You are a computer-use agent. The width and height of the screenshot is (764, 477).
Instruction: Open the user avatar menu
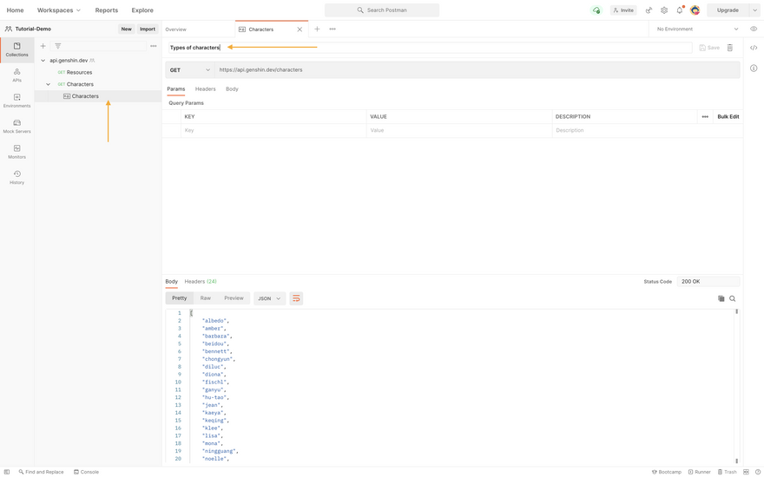click(x=695, y=10)
